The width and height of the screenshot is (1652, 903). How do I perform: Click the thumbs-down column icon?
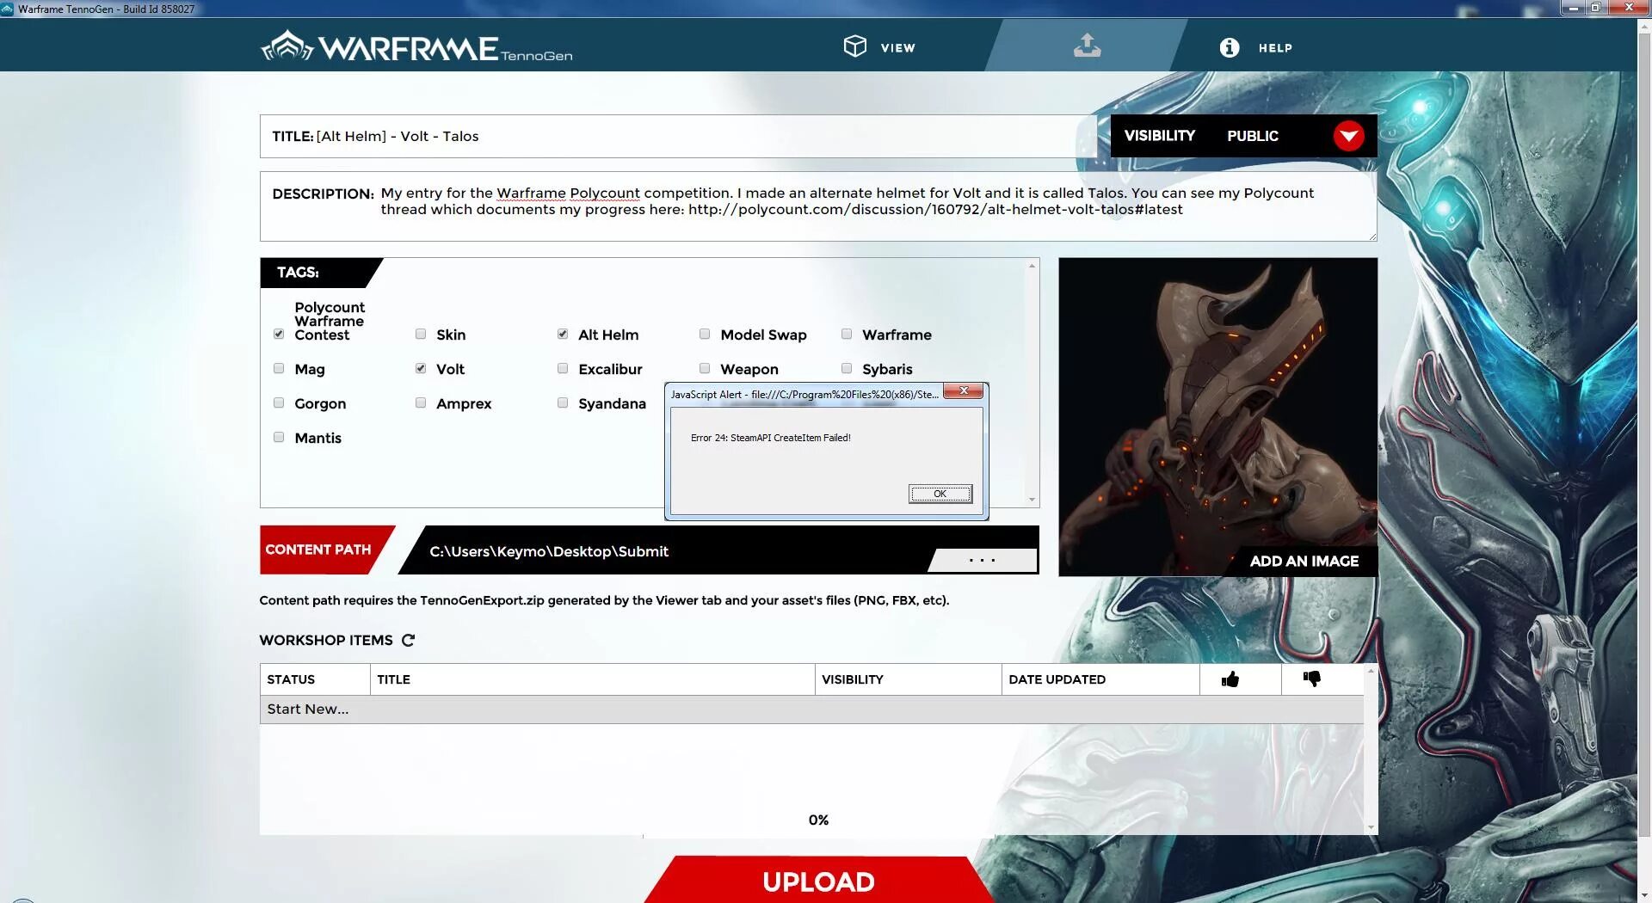(1311, 679)
